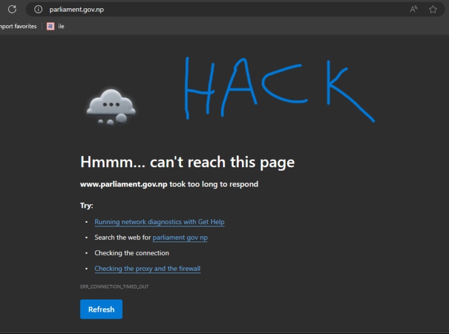Click the 'Checking the connection' list item
Image resolution: width=449 pixels, height=334 pixels.
[x=132, y=253]
